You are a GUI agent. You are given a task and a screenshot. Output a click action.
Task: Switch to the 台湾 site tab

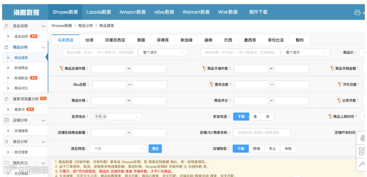tap(90, 40)
